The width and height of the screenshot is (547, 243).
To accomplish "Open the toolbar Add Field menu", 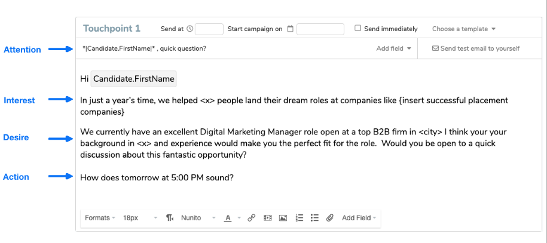I will pos(359,218).
